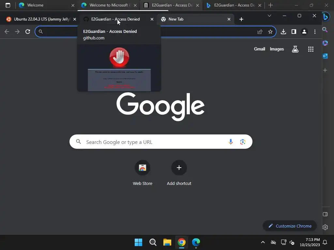Open Chrome downloads icon

[283, 32]
